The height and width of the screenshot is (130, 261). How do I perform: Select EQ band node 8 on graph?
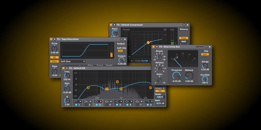(x=151, y=88)
